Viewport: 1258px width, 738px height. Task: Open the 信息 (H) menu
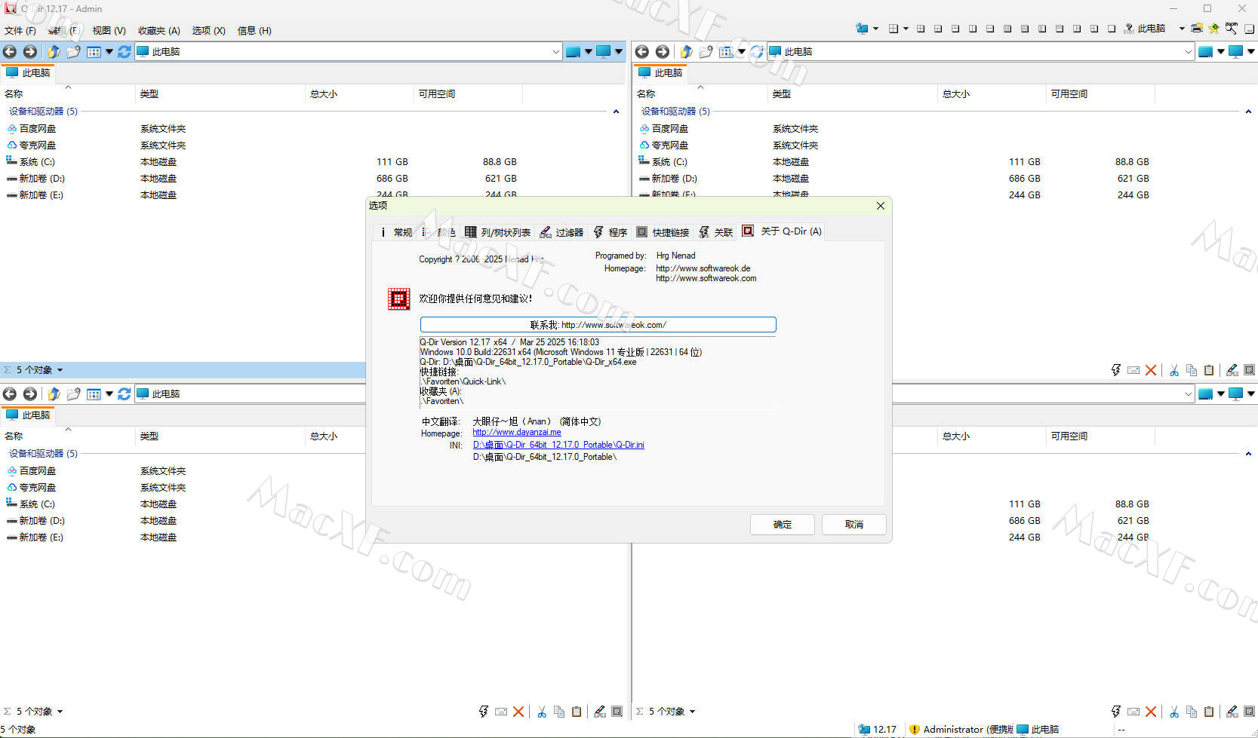coord(254,31)
